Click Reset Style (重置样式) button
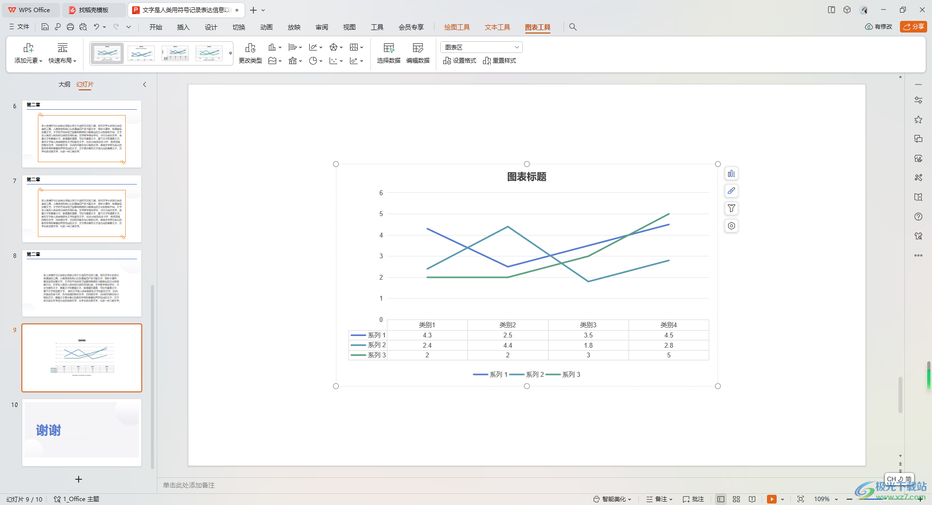This screenshot has width=932, height=505. [x=499, y=61]
